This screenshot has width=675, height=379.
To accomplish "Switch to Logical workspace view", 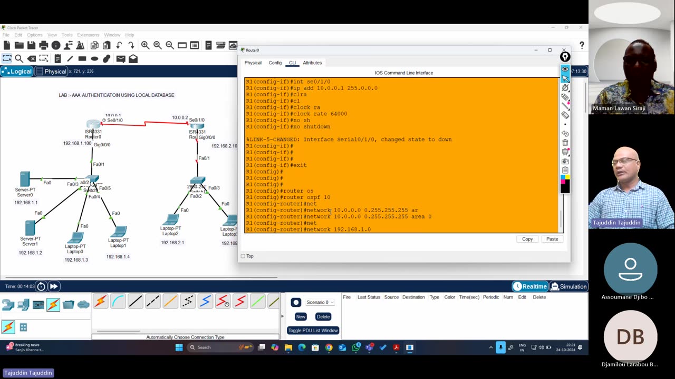I will 17,72.
